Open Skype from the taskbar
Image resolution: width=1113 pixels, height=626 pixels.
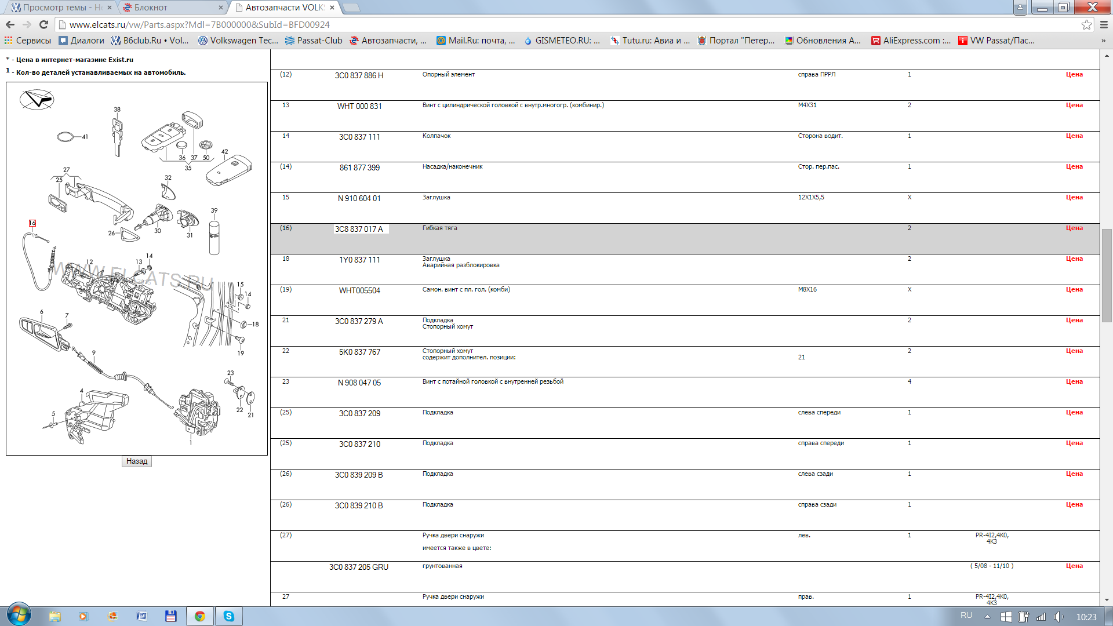pyautogui.click(x=229, y=616)
